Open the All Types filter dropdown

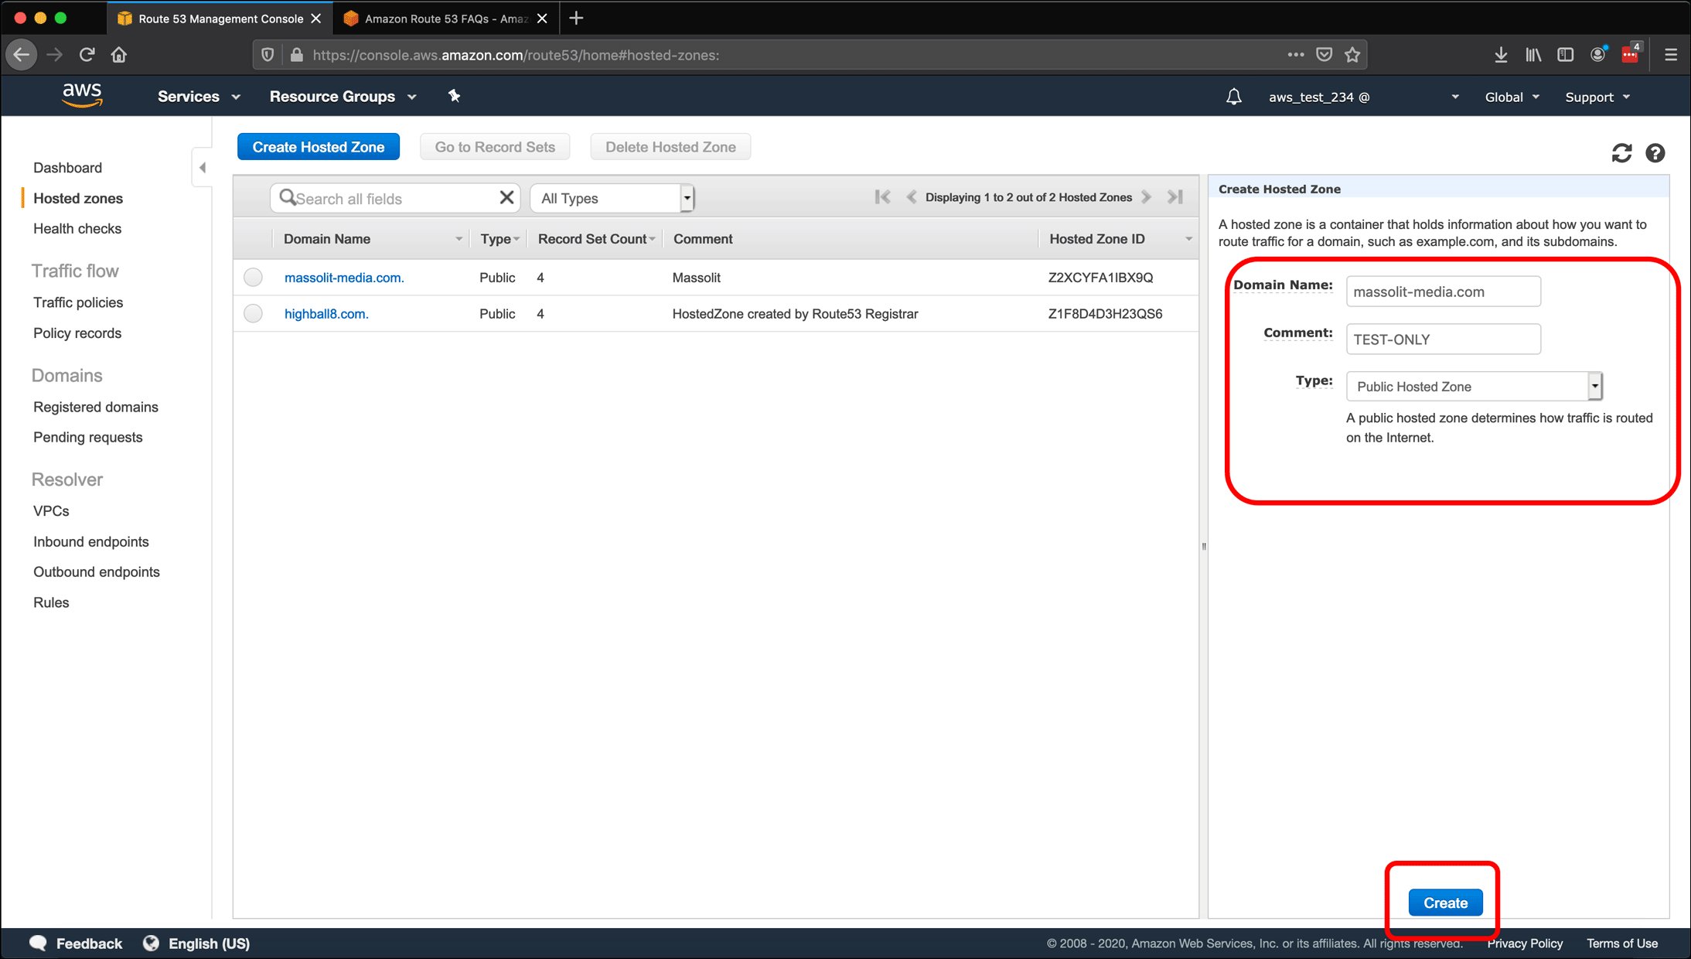(x=612, y=198)
